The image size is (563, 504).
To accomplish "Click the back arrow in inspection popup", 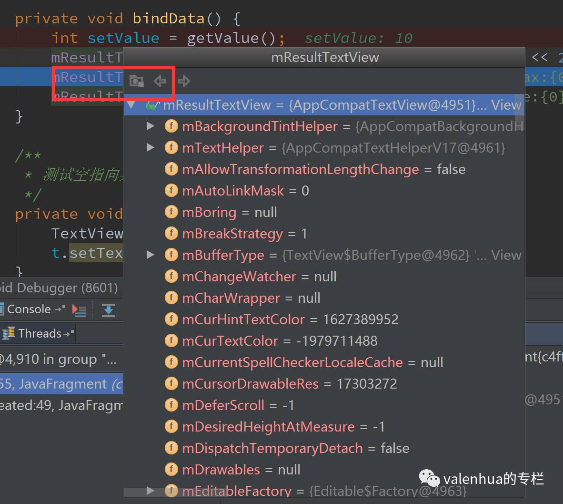I will 160,82.
